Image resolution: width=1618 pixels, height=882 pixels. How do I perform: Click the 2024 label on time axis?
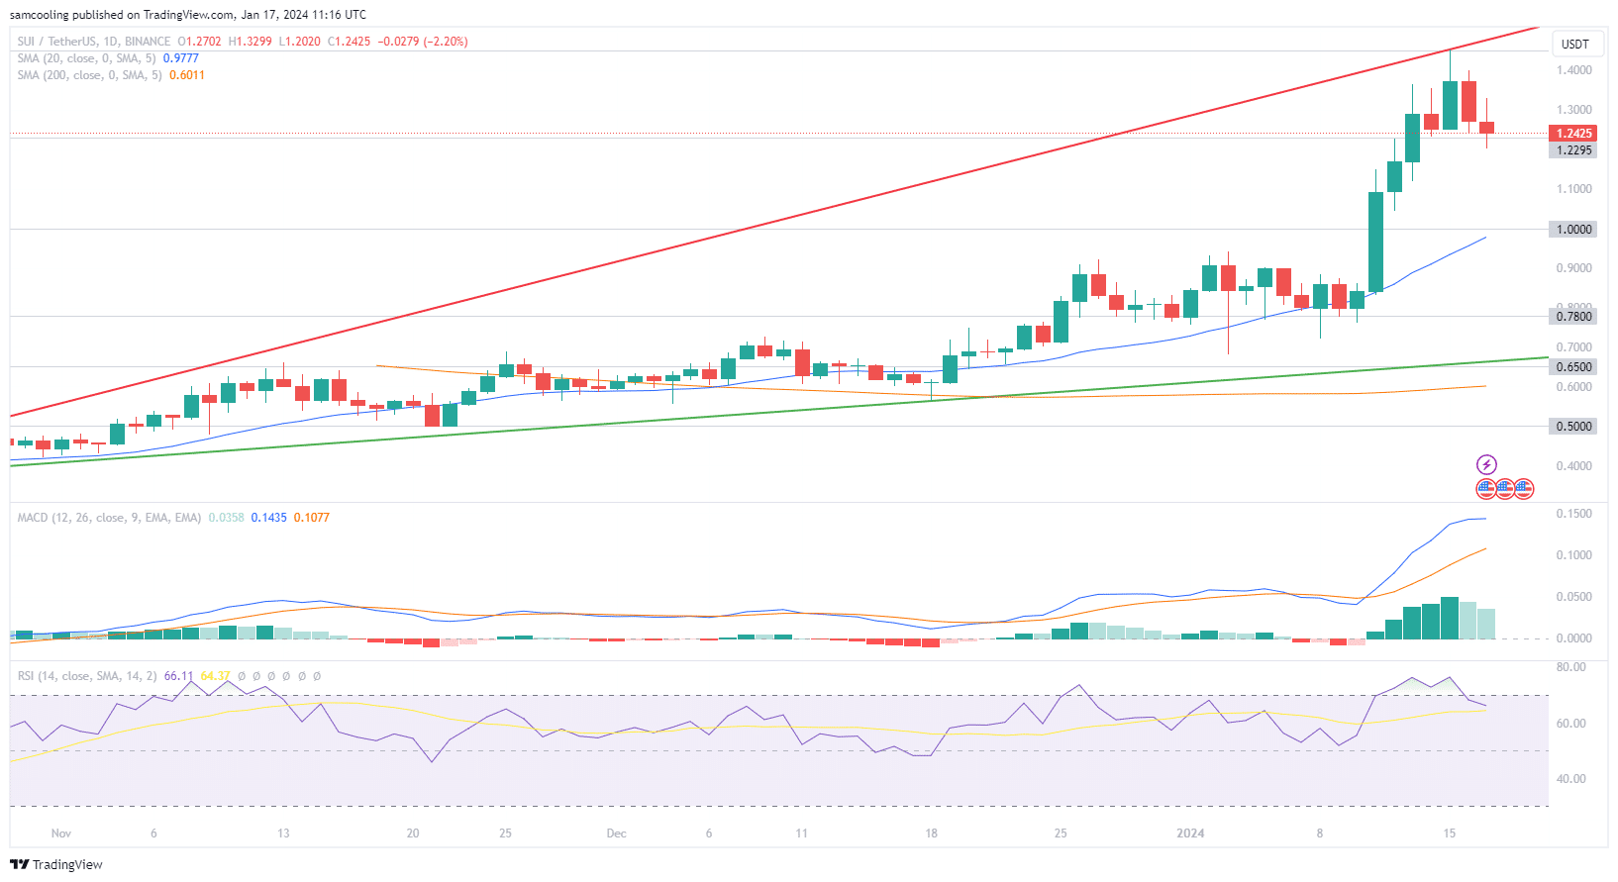pyautogui.click(x=1190, y=833)
